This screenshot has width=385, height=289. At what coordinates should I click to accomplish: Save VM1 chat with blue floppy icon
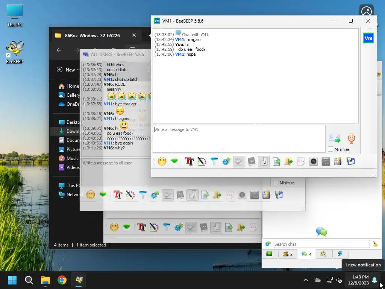(351, 161)
